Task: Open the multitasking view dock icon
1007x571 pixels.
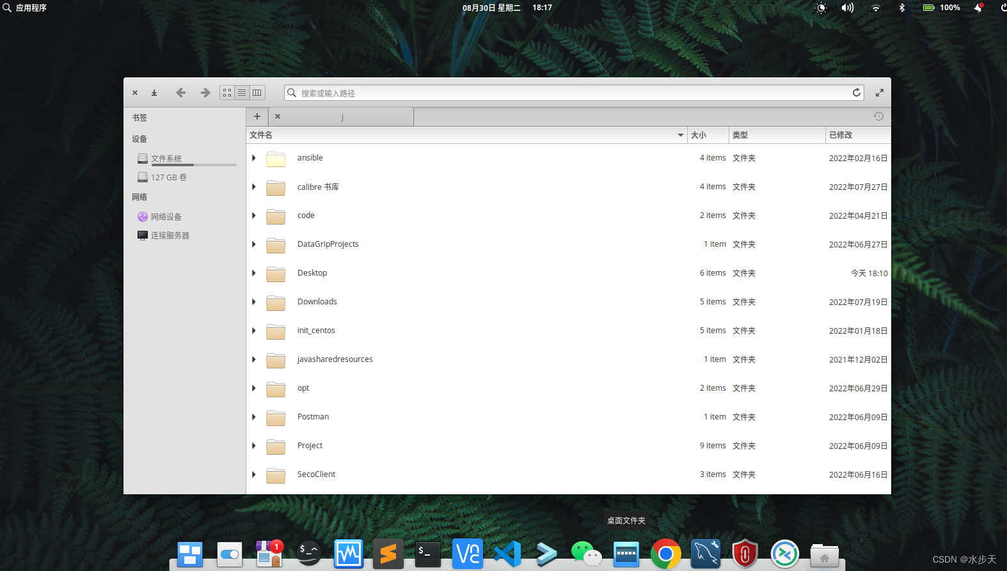Action: click(190, 554)
